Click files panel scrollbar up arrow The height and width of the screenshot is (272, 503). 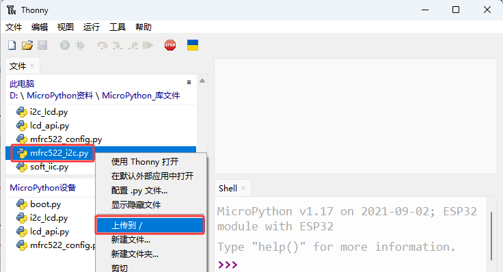coord(202,81)
